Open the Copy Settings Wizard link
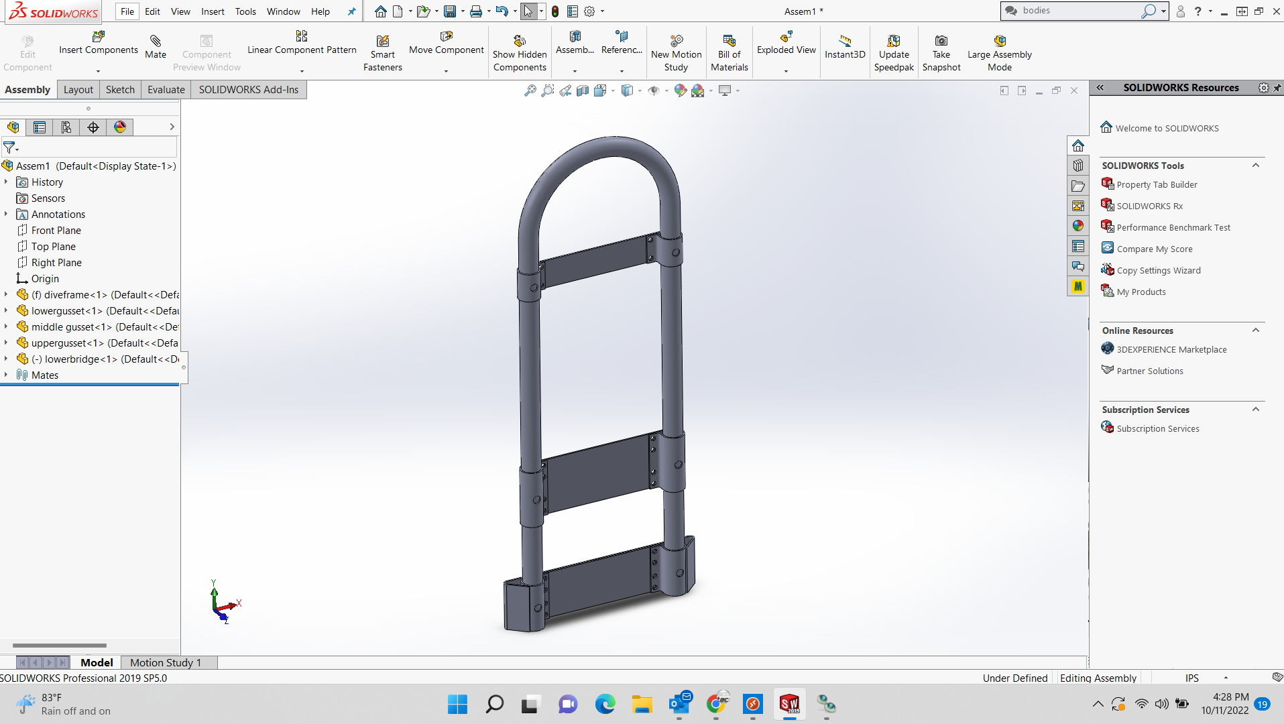Image resolution: width=1284 pixels, height=724 pixels. click(x=1159, y=270)
